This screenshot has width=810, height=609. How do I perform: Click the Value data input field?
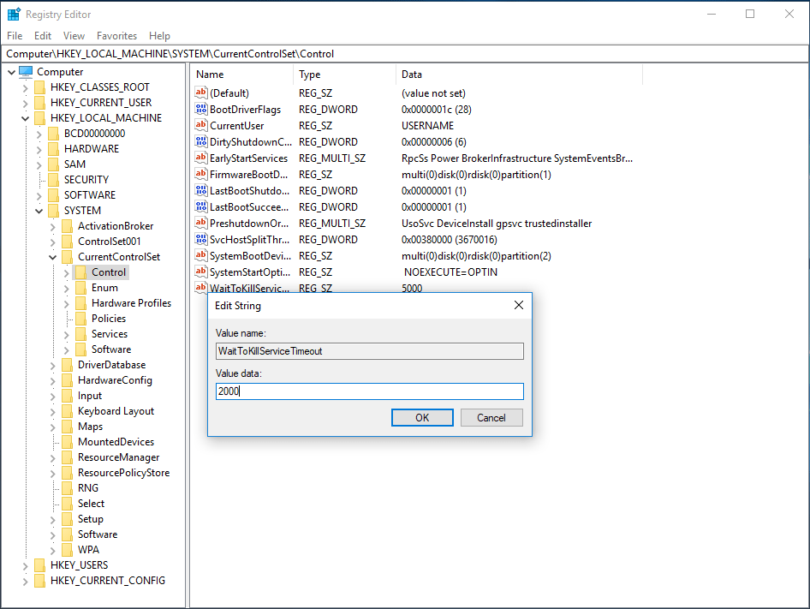click(369, 391)
